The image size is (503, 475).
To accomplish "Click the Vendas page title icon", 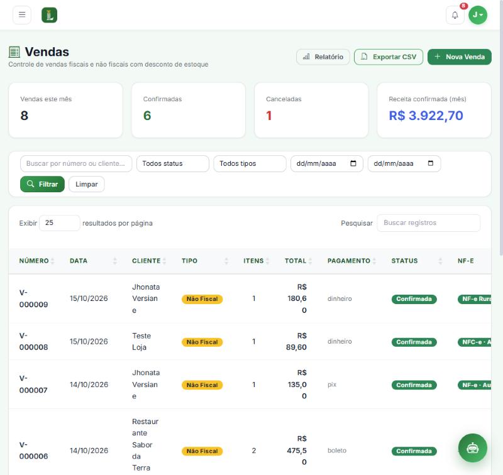I will click(14, 52).
